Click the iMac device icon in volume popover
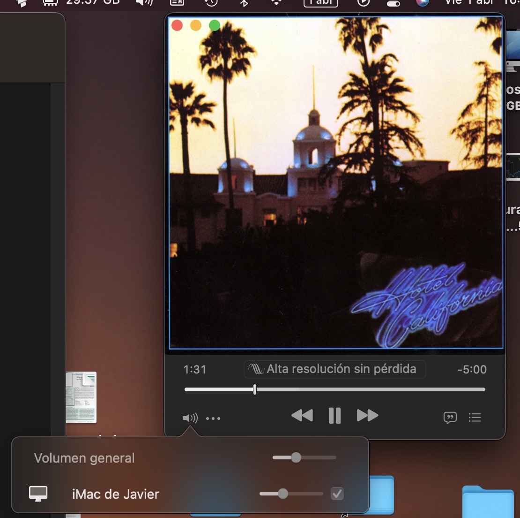 38,494
